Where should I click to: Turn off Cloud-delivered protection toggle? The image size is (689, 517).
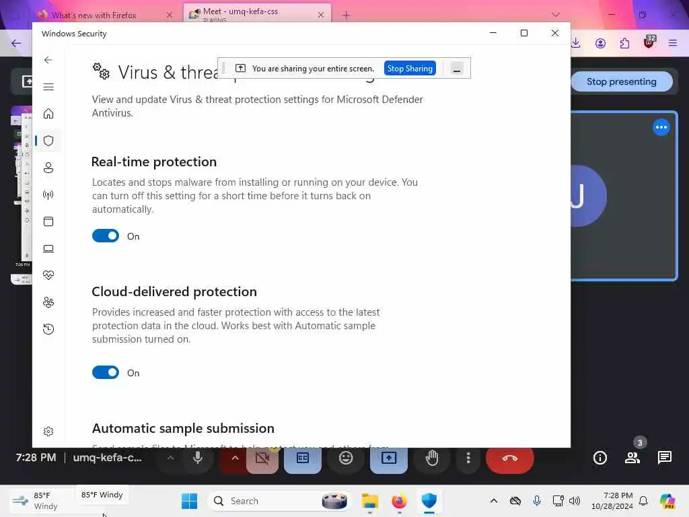coord(106,372)
